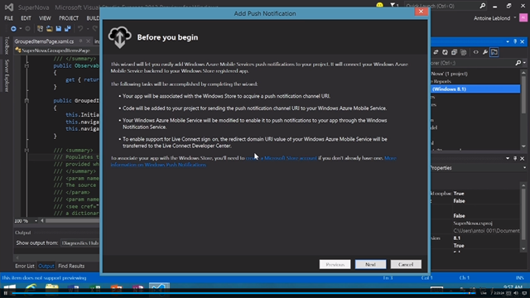Select the GroupedItemsPage.xaml.cs editor tab
The height and width of the screenshot is (298, 530).
pos(44,41)
